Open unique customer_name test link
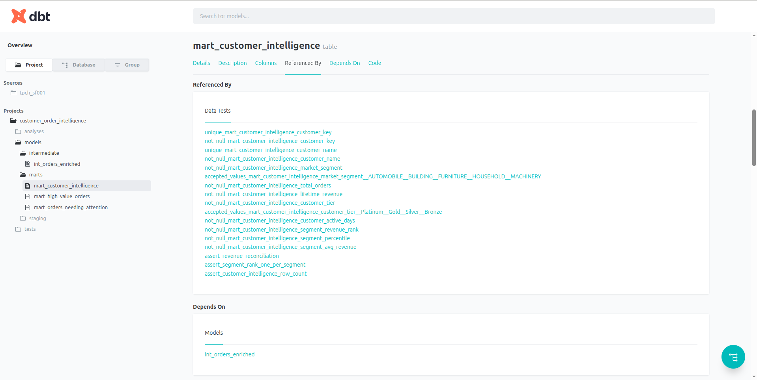 271,150
